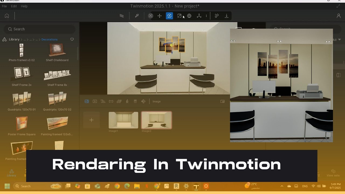345x194 pixels.
Task: Select the Image1 thumbnail
Action: coord(123,120)
